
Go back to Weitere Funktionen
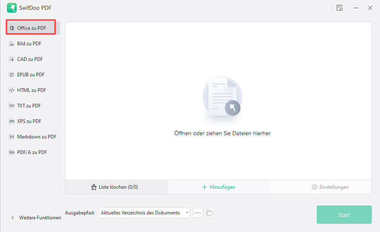point(36,218)
